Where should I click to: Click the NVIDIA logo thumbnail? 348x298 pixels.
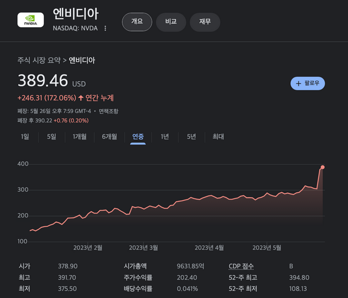31,20
